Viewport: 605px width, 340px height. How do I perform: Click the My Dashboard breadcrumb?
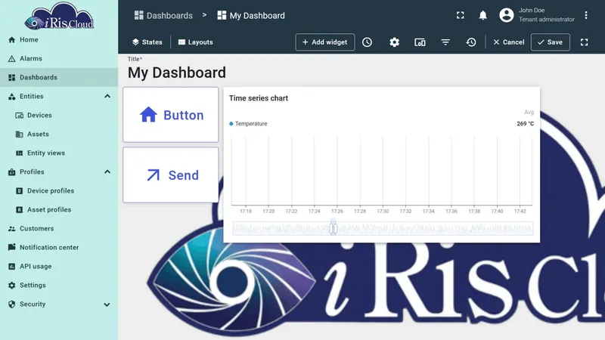[251, 15]
